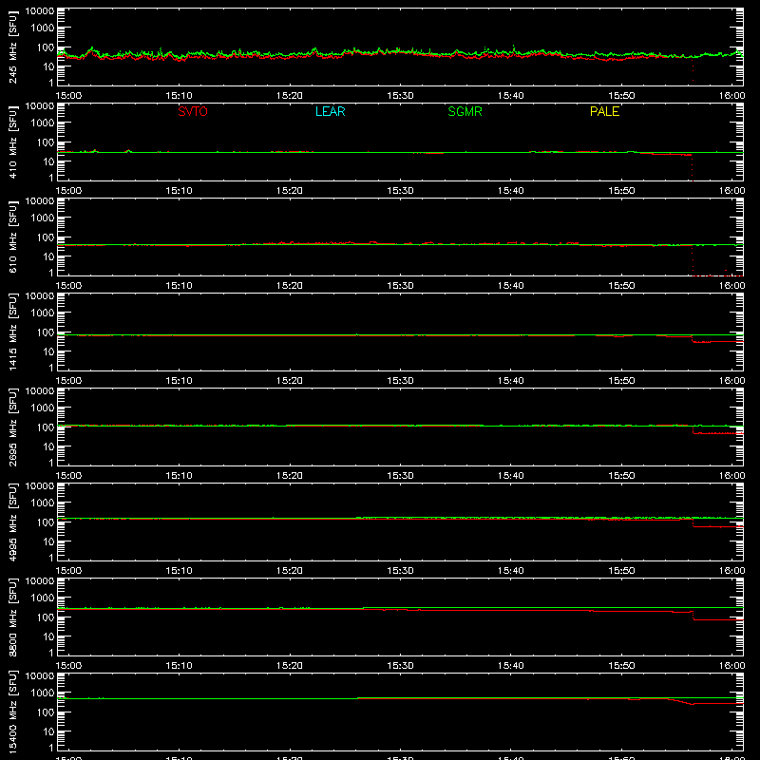Screen dimensions: 760x760
Task: Click 15:40 tick label under 410 MHz panel
Action: tap(511, 191)
